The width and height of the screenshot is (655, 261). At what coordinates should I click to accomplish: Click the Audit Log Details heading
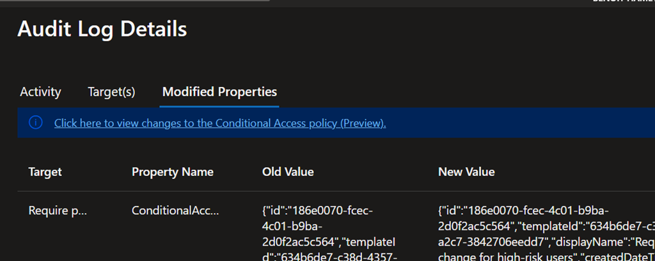coord(102,29)
